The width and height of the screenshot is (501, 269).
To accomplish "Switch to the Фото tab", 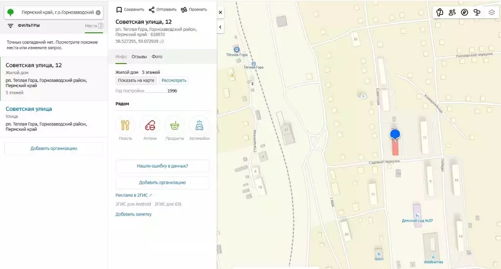I will point(157,57).
